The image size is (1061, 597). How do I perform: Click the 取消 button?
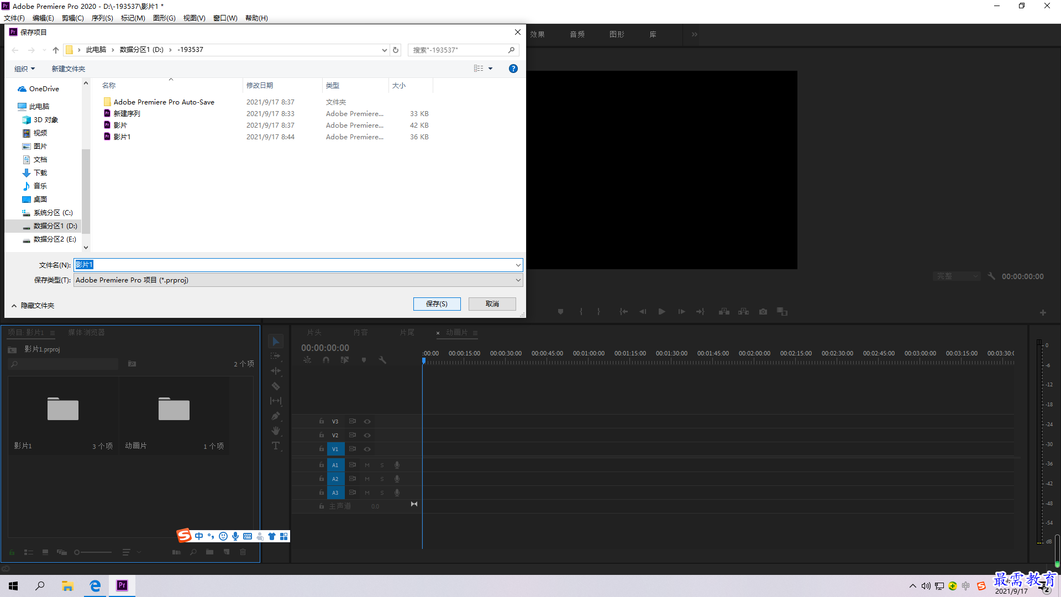(492, 304)
